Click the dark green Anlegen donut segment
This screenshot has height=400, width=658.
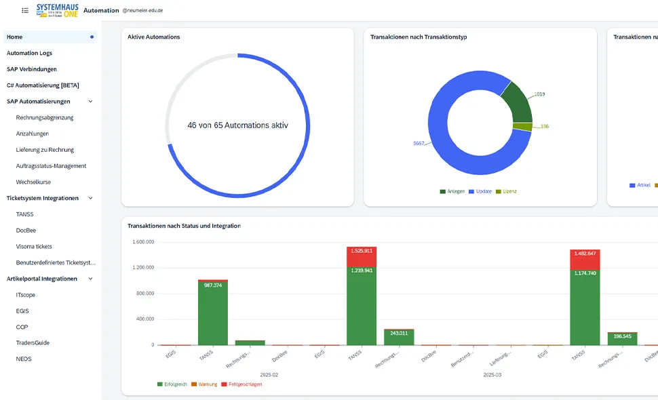coord(520,104)
